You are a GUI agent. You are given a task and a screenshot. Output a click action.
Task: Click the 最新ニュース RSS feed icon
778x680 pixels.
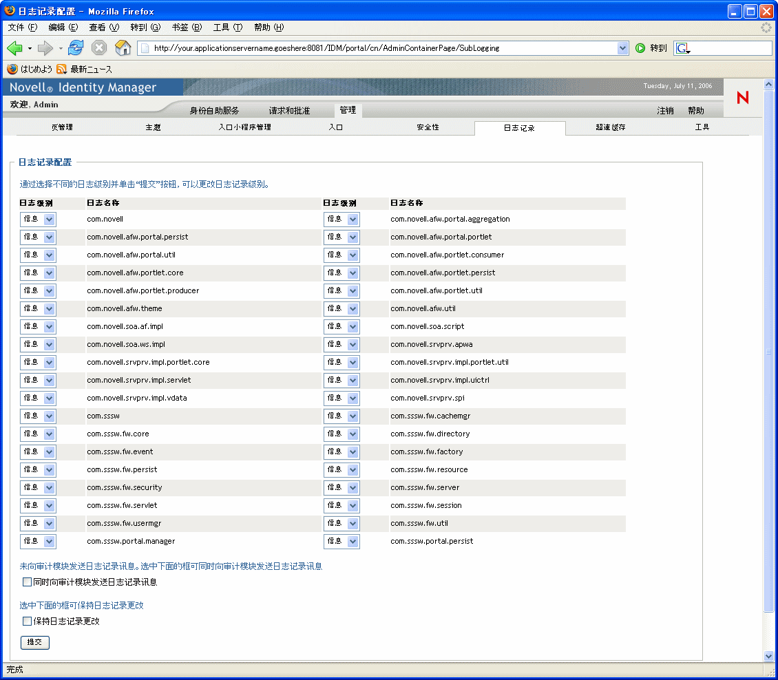click(x=61, y=69)
